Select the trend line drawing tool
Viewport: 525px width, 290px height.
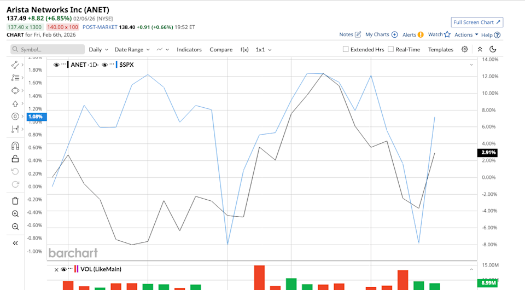15,65
